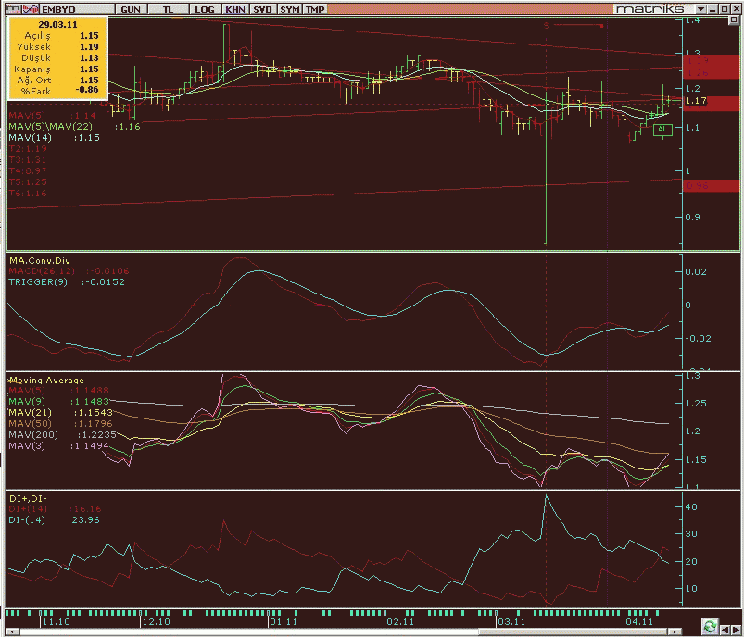Click the 02.11 date axis marker

click(x=400, y=622)
